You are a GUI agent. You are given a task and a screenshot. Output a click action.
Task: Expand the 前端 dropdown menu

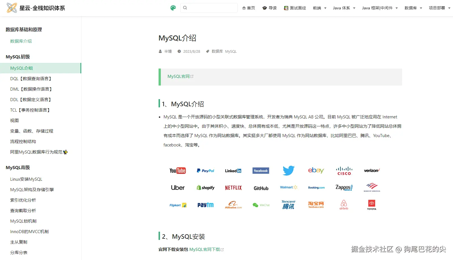[320, 8]
